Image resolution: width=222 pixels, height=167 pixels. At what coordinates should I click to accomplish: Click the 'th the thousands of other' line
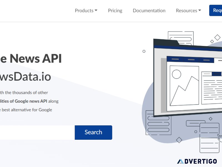point(24,93)
